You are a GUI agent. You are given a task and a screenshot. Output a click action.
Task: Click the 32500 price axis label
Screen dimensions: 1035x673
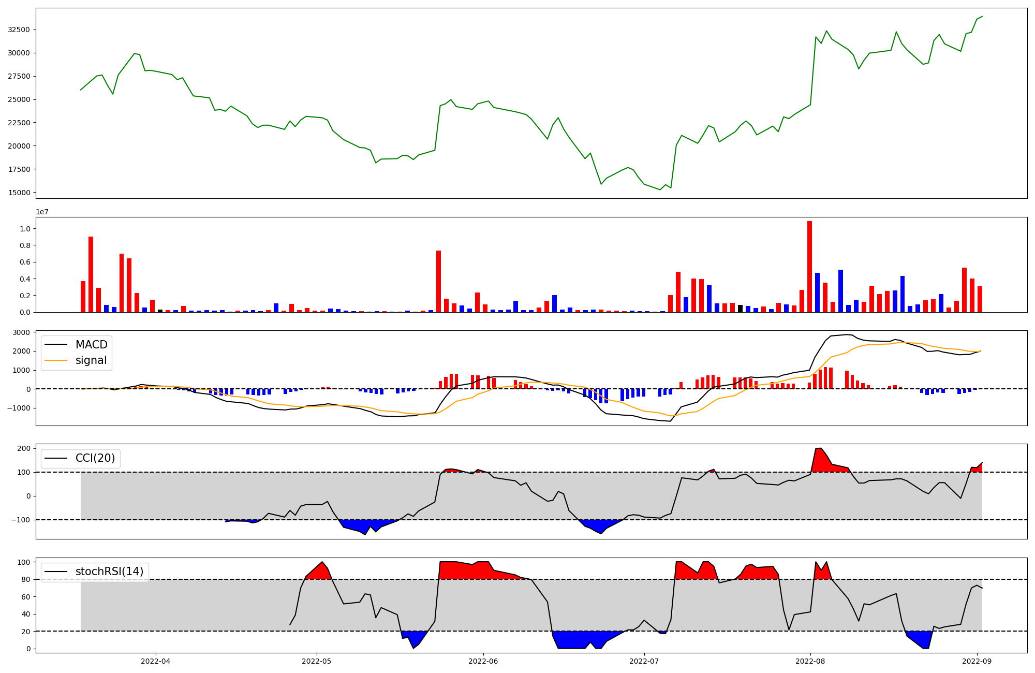(19, 30)
